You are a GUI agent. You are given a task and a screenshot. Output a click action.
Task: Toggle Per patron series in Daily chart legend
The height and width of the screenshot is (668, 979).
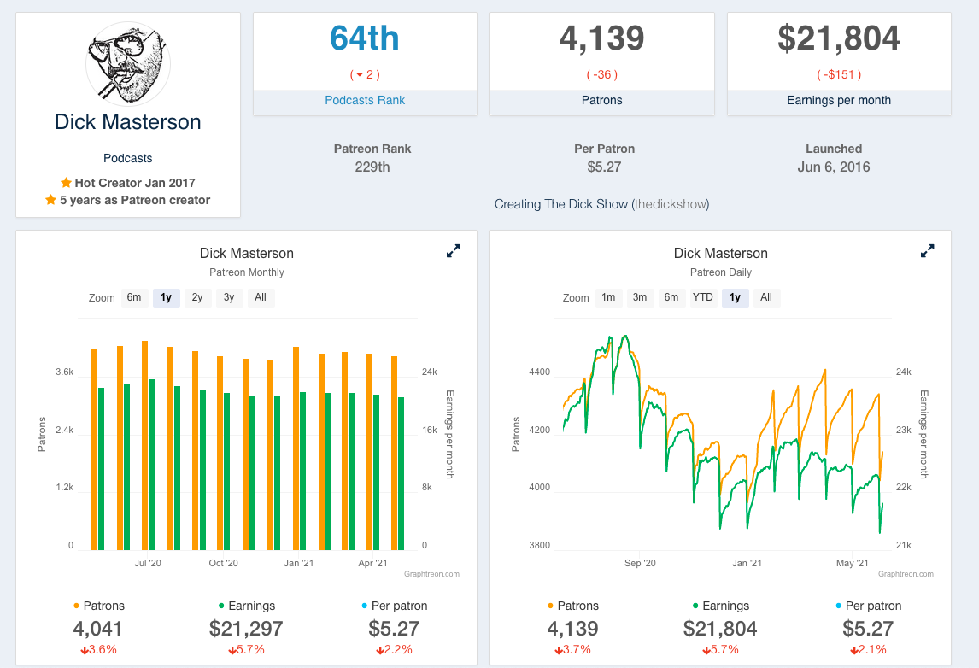[x=868, y=606]
